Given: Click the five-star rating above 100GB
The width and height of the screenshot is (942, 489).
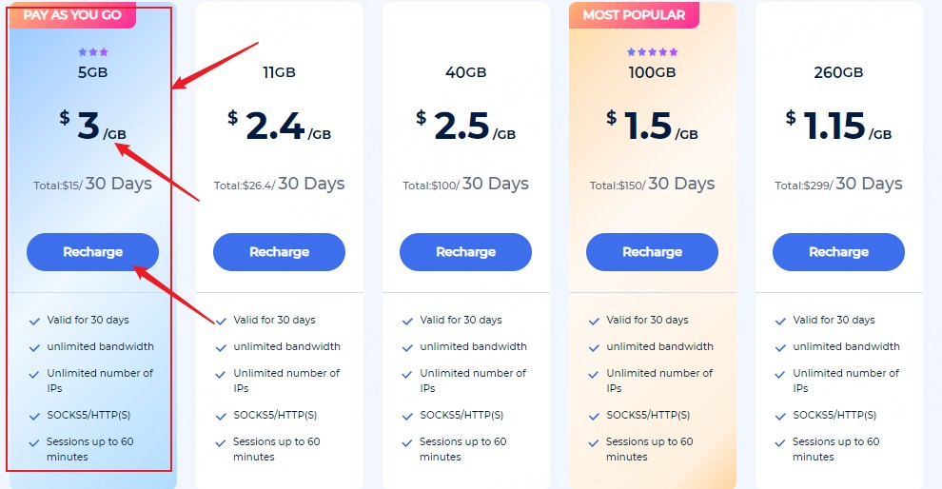Looking at the screenshot, I should pos(653,52).
